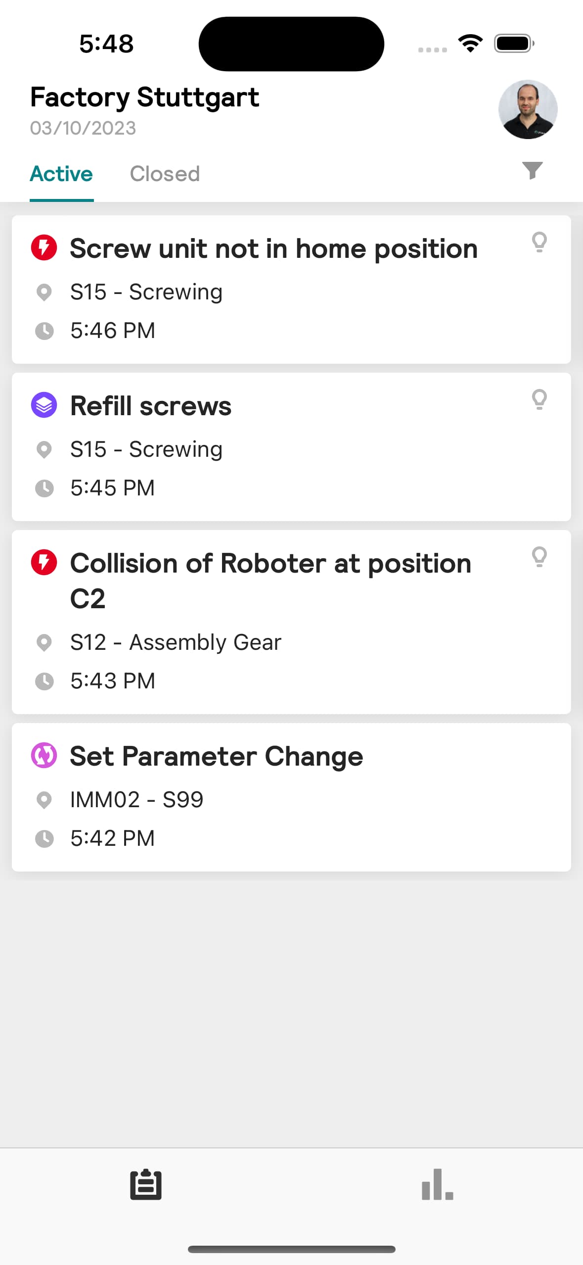The image size is (583, 1265).
Task: Tap red lightning icon on Collision alert
Action: [44, 562]
